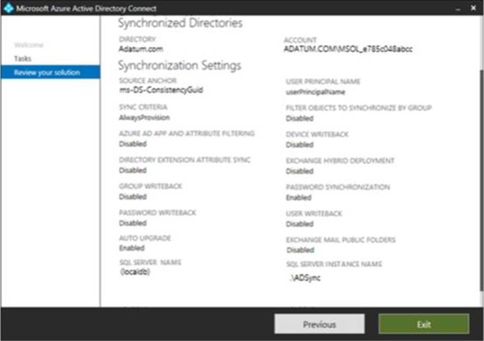
Task: Minimize the Azure AD Connect window
Action: coord(458,9)
